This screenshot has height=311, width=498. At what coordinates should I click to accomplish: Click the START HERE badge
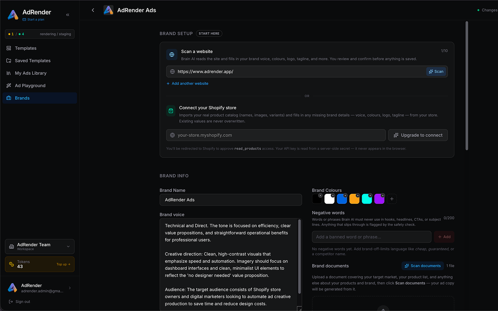[209, 33]
